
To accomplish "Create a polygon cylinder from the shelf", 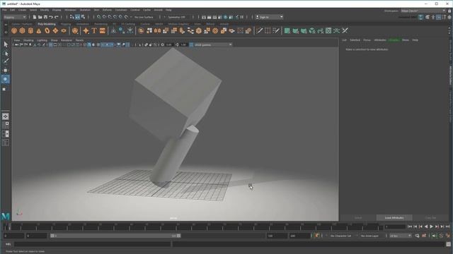I will 30,31.
